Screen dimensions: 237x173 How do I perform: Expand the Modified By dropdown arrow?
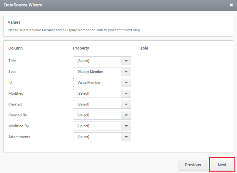(x=126, y=126)
